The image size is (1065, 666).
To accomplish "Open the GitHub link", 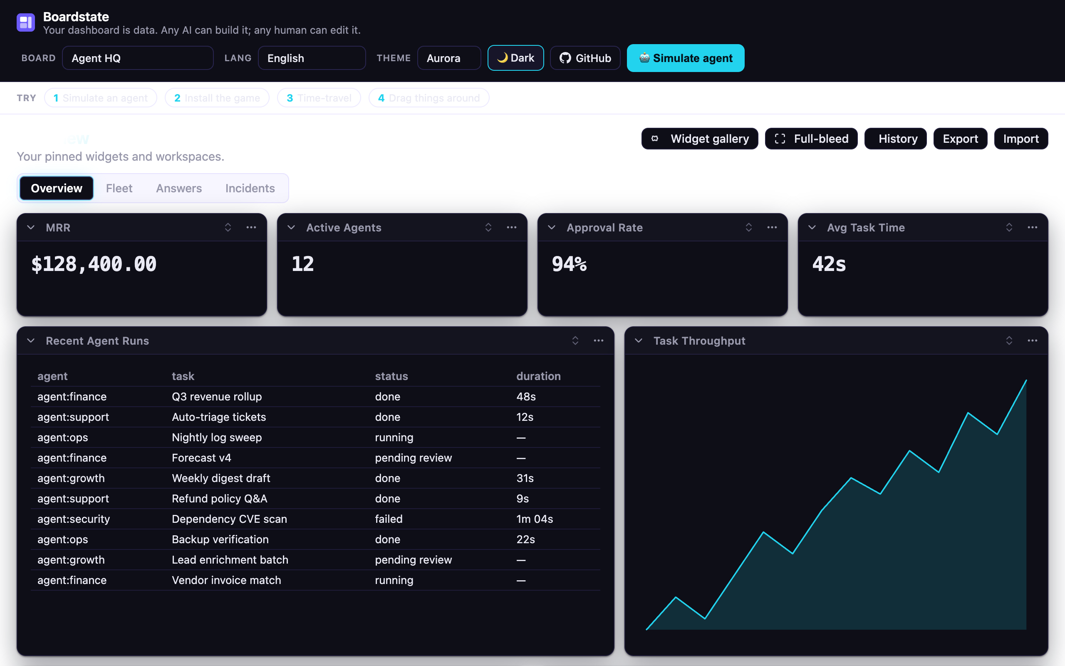I will pos(585,58).
